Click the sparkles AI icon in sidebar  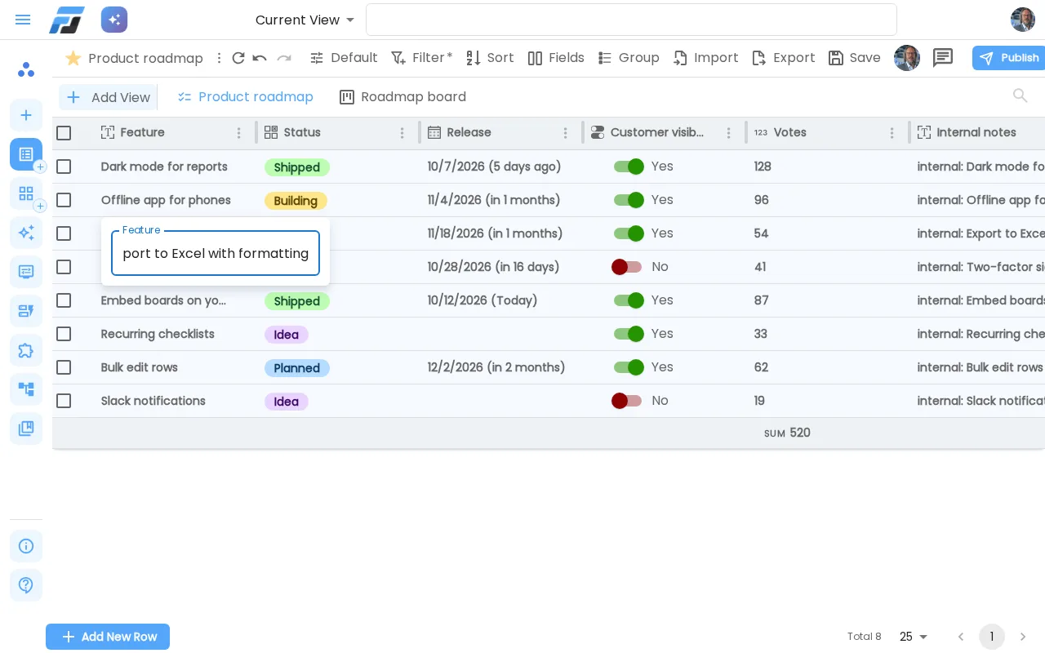(x=26, y=233)
